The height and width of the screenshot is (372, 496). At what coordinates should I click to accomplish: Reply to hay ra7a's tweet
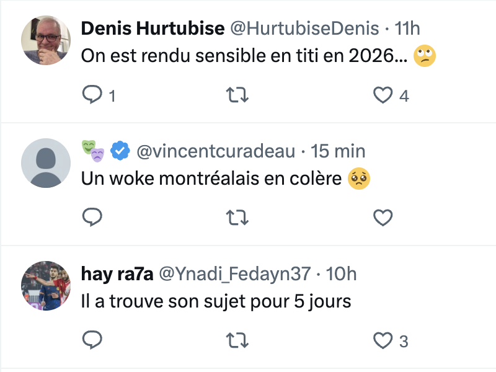coord(92,340)
